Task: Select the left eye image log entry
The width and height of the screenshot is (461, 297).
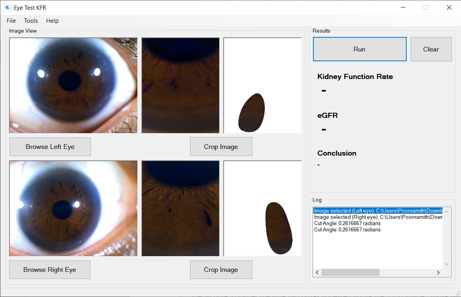Action: pyautogui.click(x=378, y=211)
